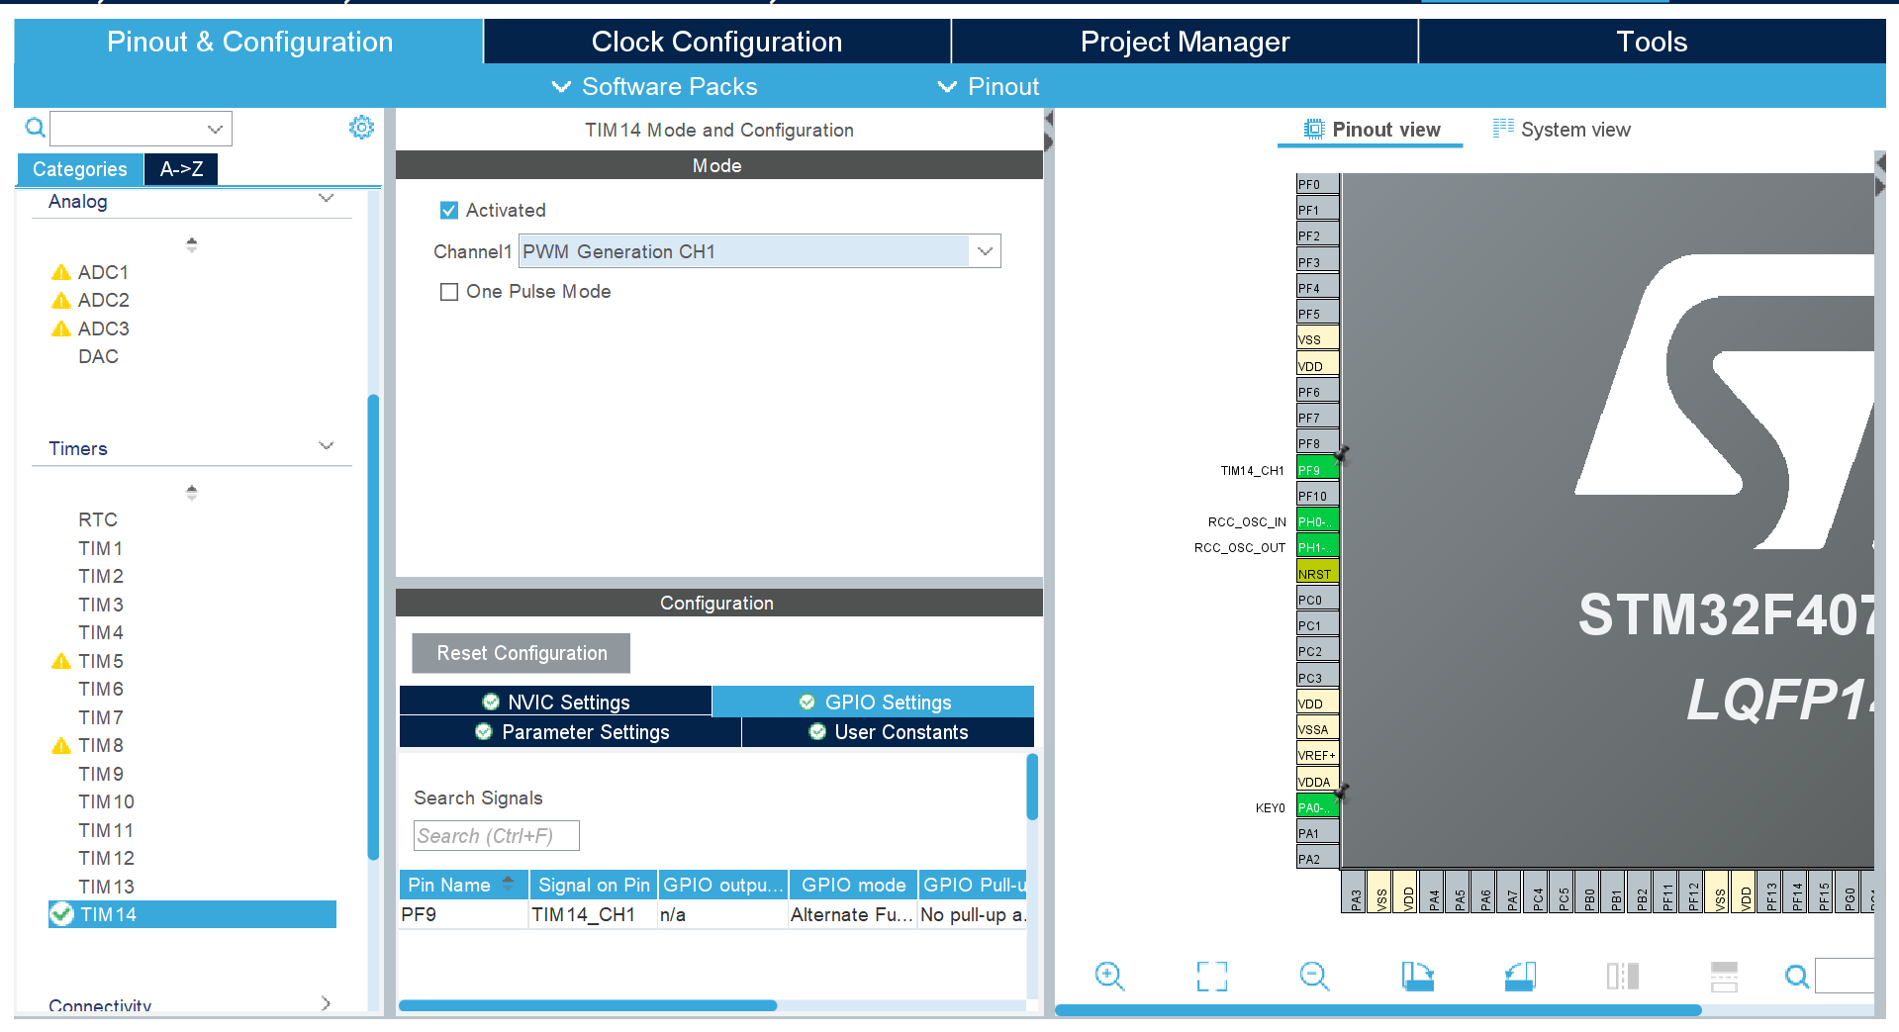Open the Pinout dropdown menu

point(989,86)
